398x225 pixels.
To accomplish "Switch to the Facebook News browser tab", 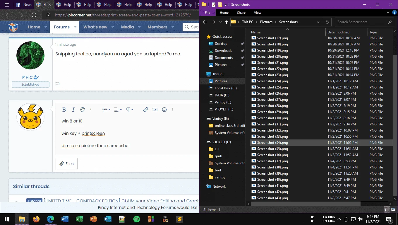I will (x=24, y=5).
